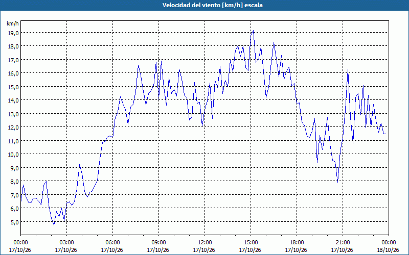Pick the 21:00 time label
Image resolution: width=409 pixels, height=255 pixels.
[x=343, y=243]
